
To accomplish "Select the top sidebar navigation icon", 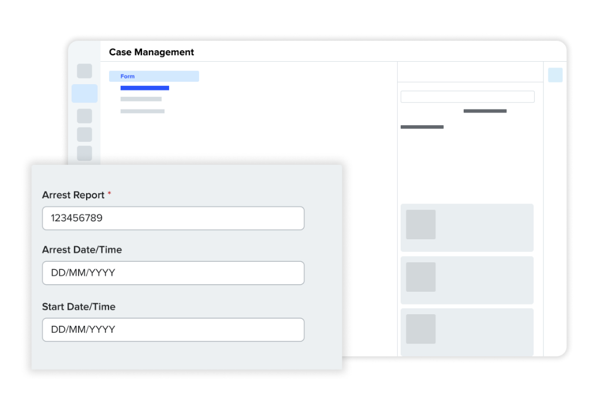I will [x=84, y=70].
